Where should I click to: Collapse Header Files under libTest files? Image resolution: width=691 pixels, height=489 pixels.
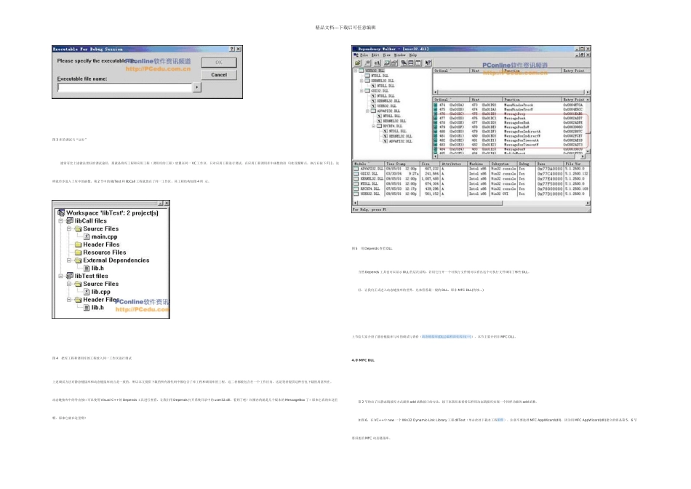pos(69,300)
